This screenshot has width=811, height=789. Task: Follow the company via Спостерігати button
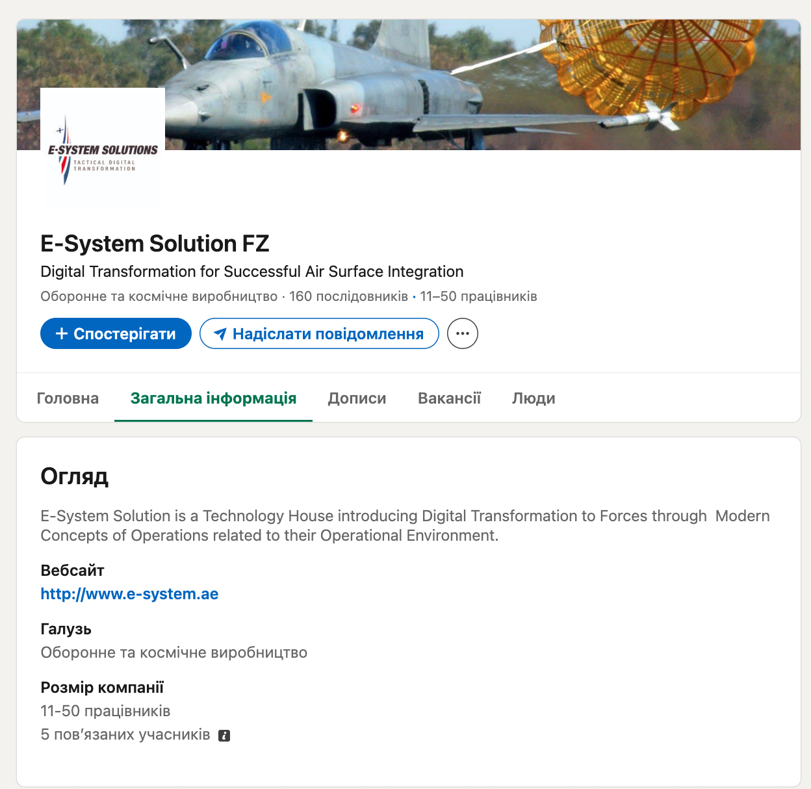[x=116, y=333]
